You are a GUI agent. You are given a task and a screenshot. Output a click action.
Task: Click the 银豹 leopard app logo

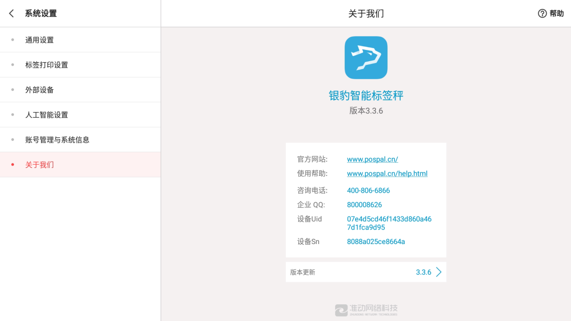tap(366, 58)
